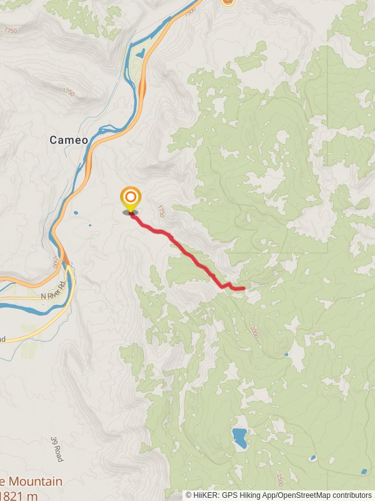The image size is (375, 501).
Task: Click the small blue pond at bottom right corner
Action: click(364, 472)
